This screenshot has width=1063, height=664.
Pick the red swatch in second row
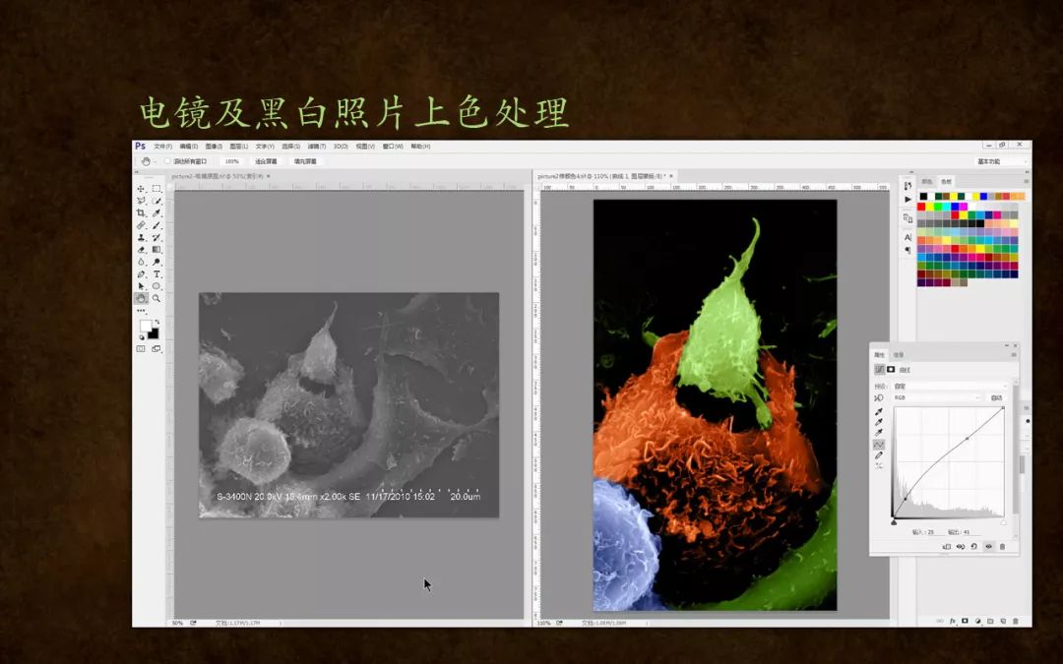pyautogui.click(x=921, y=207)
